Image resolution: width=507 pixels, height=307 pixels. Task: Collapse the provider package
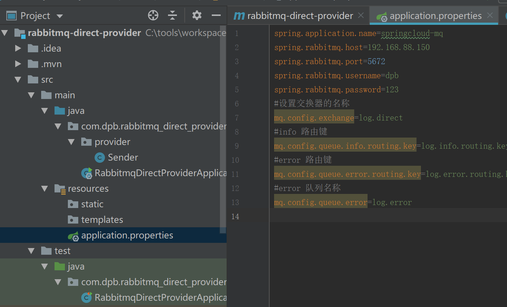click(x=71, y=142)
